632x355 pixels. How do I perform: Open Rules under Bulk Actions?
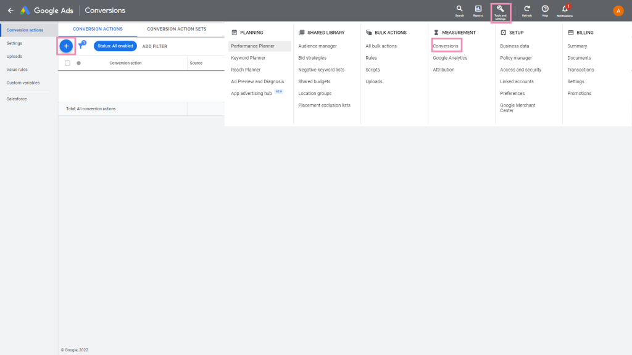click(x=371, y=58)
